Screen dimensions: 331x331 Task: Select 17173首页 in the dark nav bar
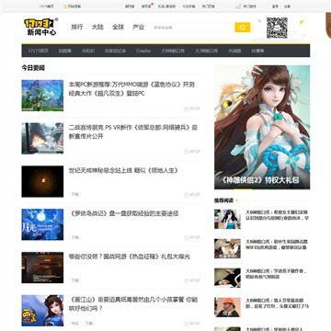[39, 51]
